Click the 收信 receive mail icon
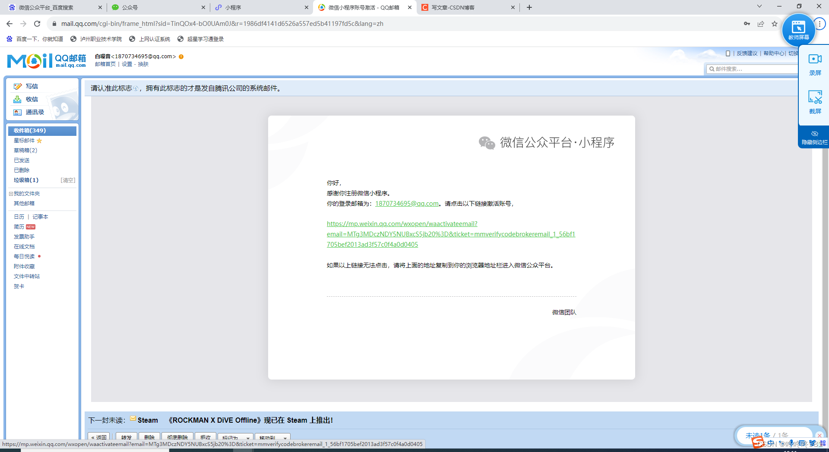 (x=17, y=99)
